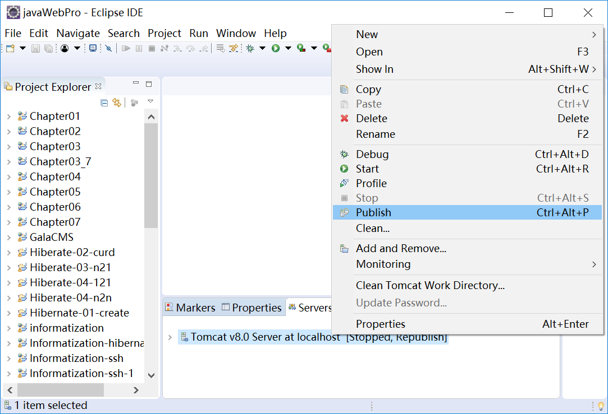Screen dimensions: 608x414
Task: Click the Open Console monitor icon
Action: 93,48
